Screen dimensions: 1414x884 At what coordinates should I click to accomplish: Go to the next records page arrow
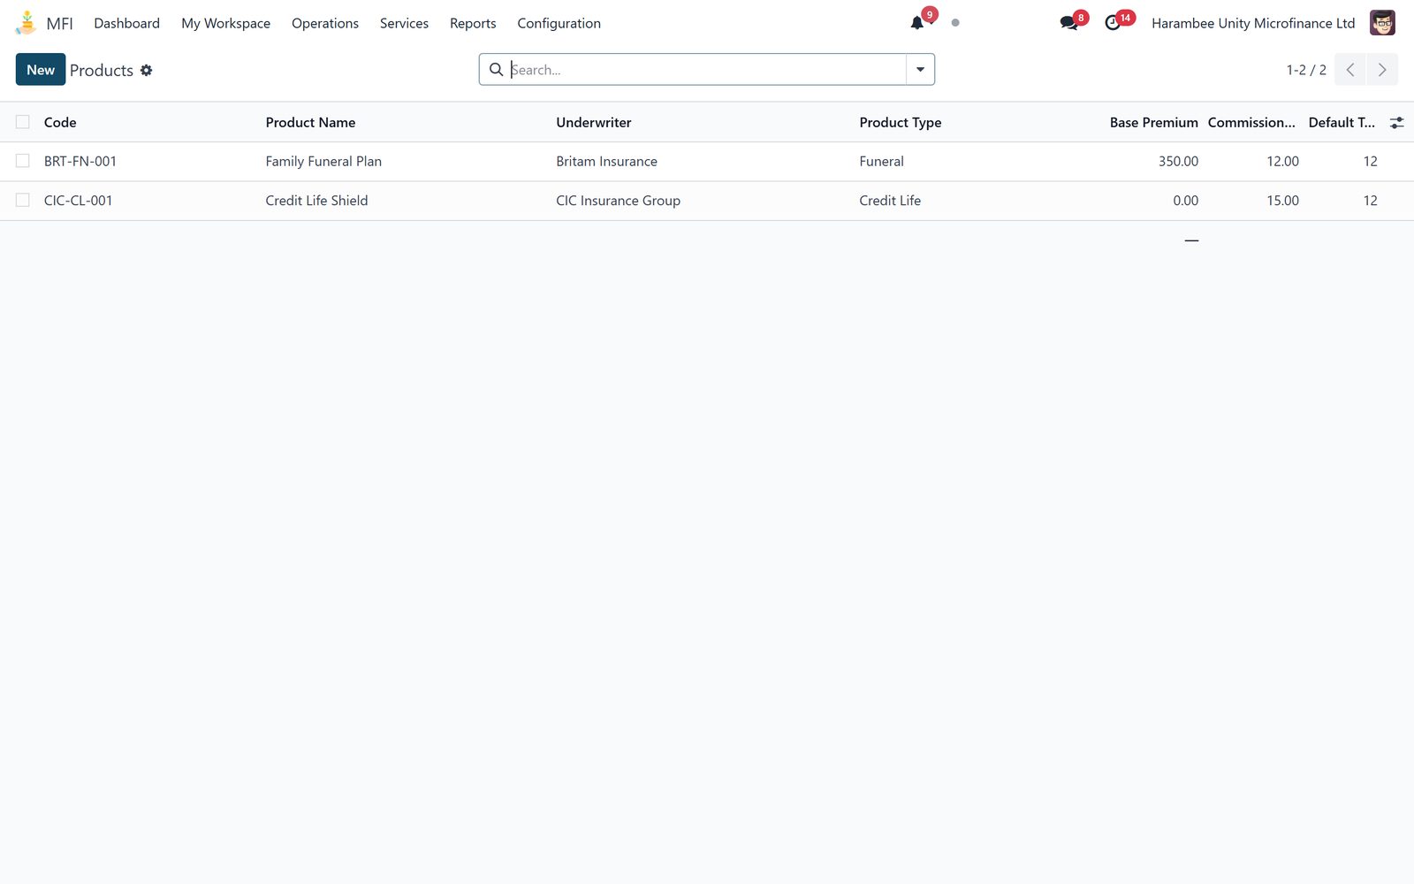pyautogui.click(x=1382, y=70)
